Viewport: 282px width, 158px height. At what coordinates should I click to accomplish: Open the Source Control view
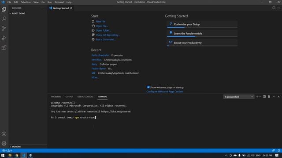pos(4,28)
